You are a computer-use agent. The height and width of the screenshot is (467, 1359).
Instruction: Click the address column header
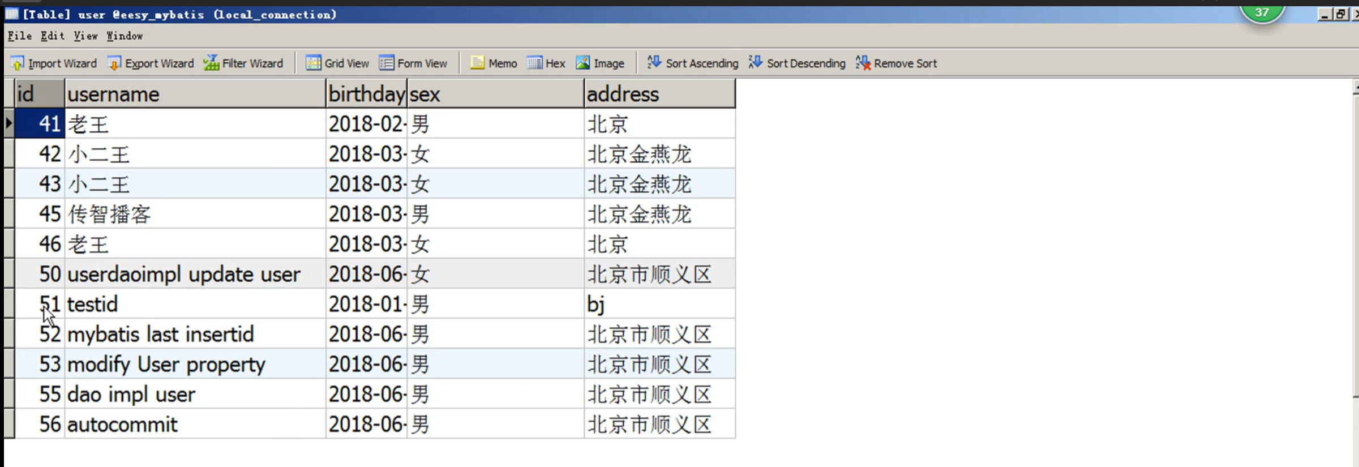(x=660, y=94)
